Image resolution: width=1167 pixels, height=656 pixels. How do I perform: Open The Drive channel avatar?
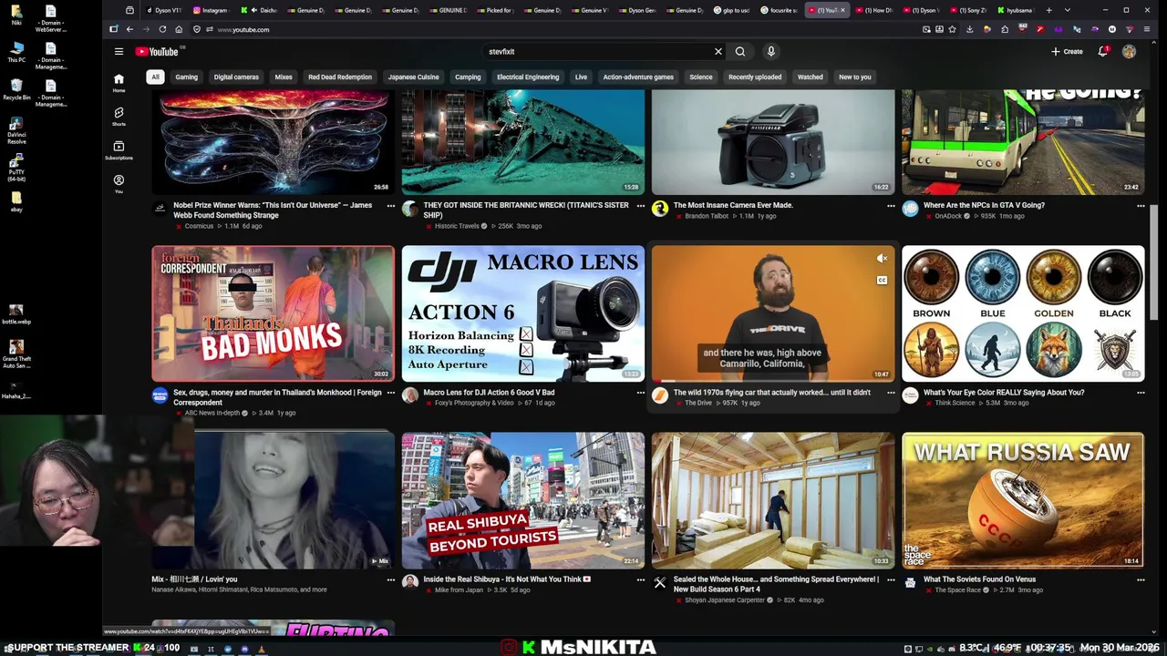[x=660, y=395]
